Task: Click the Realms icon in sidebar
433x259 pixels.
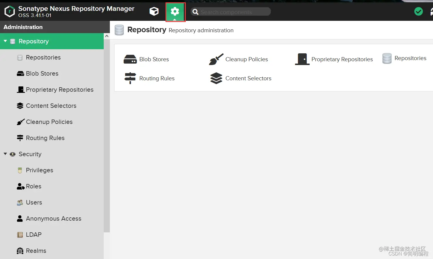Action: [x=20, y=251]
